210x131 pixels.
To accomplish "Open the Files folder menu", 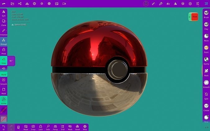I will click(12, 4).
